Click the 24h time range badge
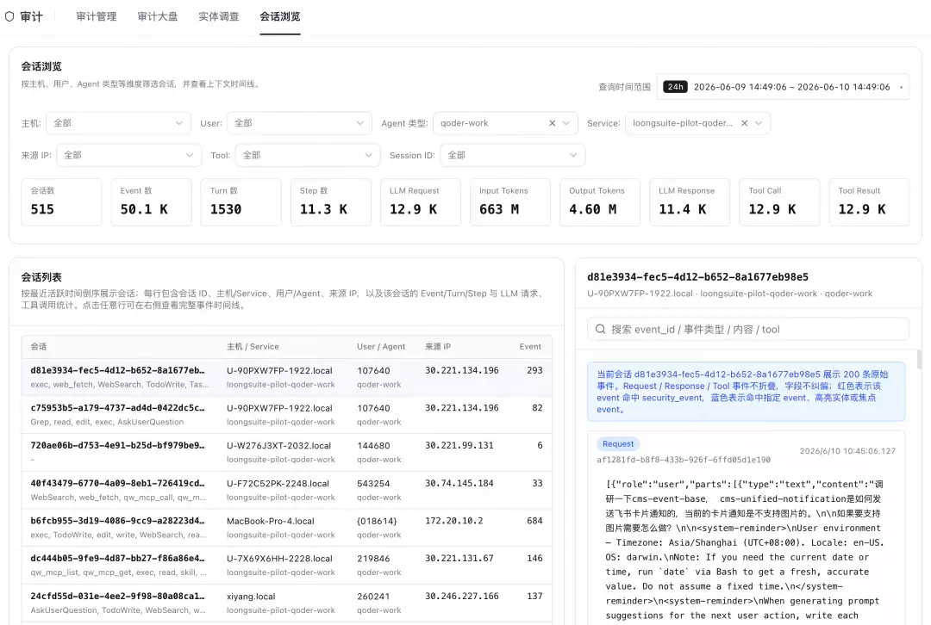The image size is (931, 625). coord(675,87)
